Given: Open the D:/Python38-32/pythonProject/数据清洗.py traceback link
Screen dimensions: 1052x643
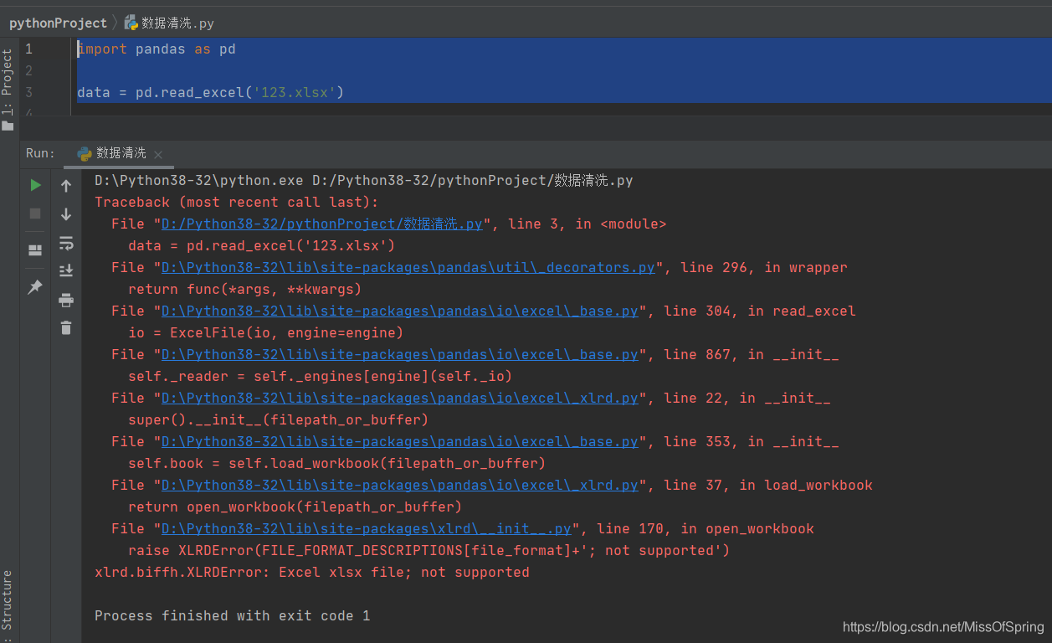Looking at the screenshot, I should pyautogui.click(x=322, y=224).
